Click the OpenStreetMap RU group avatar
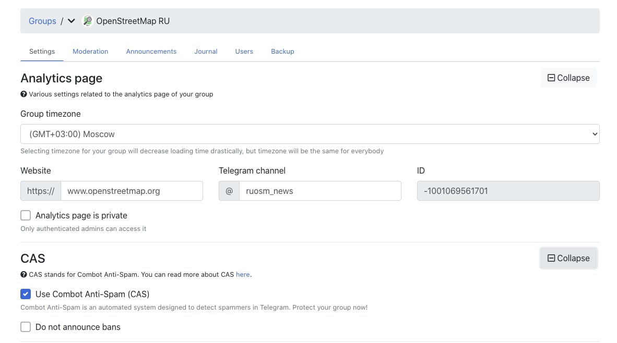Screen dimensions: 617x343 point(87,21)
